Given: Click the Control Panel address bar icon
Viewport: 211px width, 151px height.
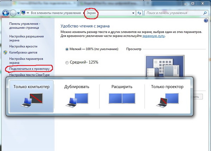Looking at the screenshot, I should click(x=24, y=13).
